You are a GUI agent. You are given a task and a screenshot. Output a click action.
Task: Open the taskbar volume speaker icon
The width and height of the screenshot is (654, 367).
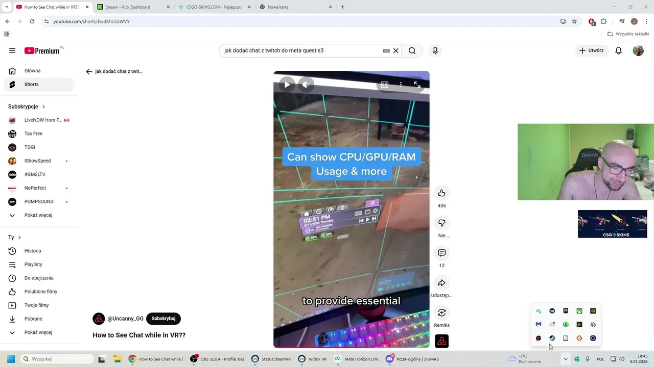coord(622,359)
